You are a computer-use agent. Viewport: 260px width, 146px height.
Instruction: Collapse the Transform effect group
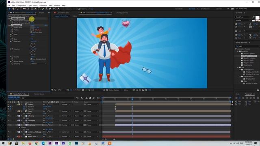8,25
